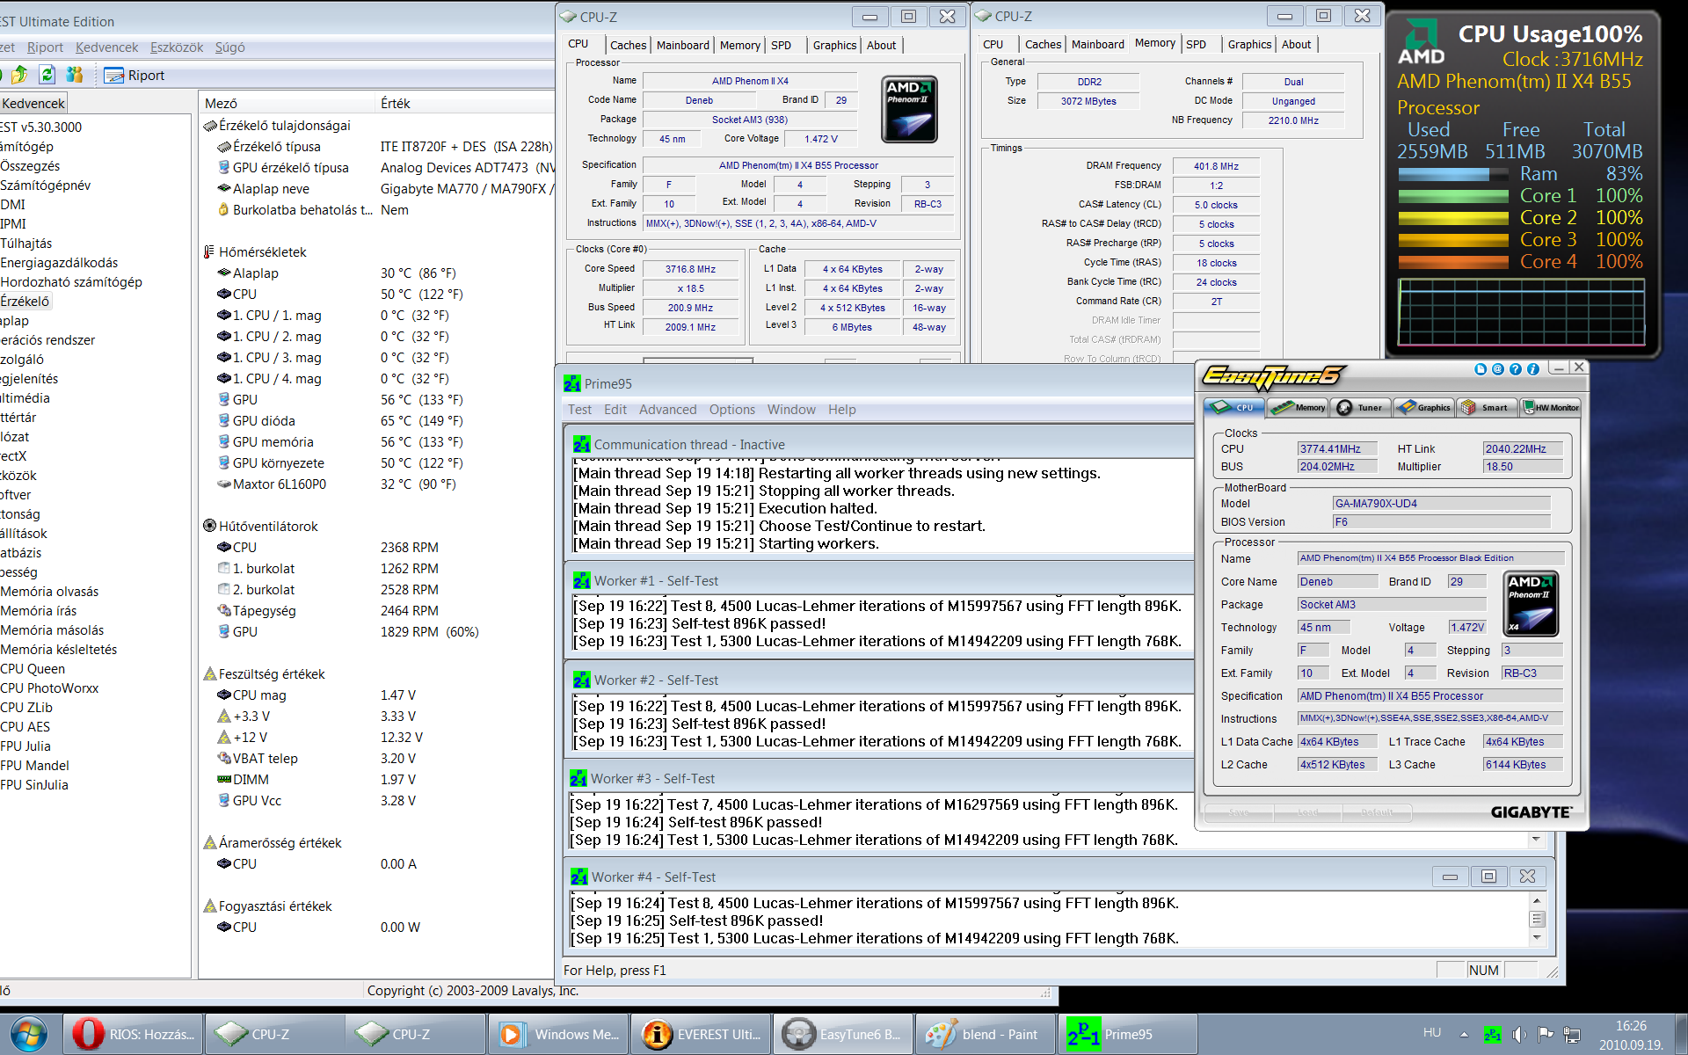This screenshot has width=1688, height=1055.
Task: Click the AMD Phenom II logo in EasyTune6
Action: pos(1532,604)
